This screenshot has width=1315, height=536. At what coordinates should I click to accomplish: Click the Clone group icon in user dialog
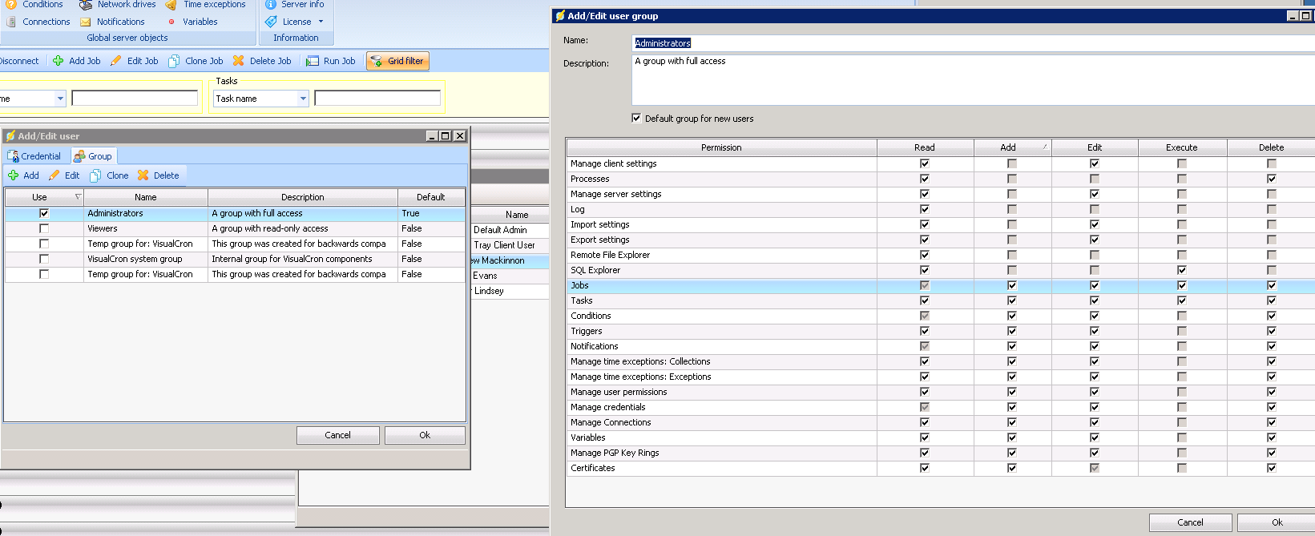point(96,175)
